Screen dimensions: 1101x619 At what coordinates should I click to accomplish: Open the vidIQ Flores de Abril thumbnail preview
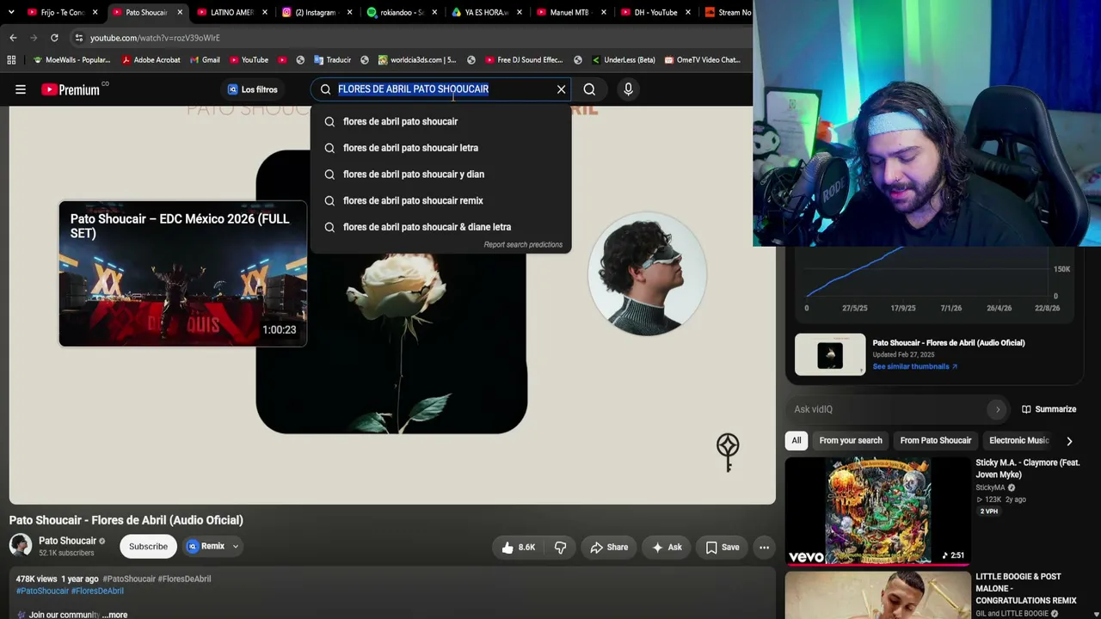(x=830, y=354)
